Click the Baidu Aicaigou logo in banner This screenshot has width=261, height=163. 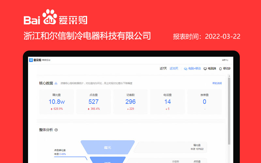(55, 17)
